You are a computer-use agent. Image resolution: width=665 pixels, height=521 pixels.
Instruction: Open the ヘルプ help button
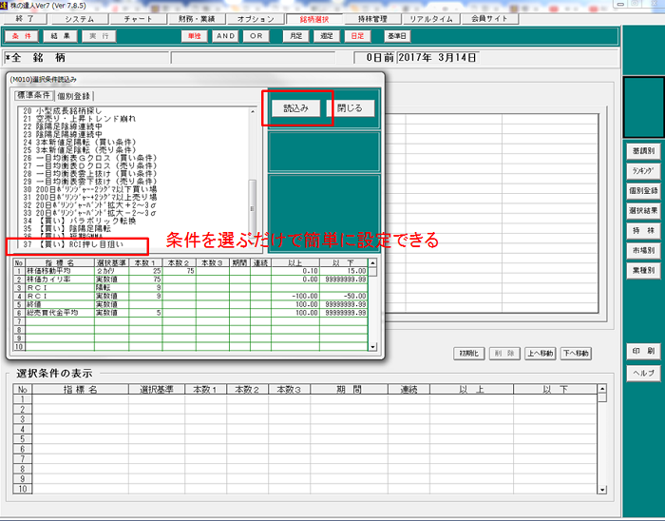(643, 374)
